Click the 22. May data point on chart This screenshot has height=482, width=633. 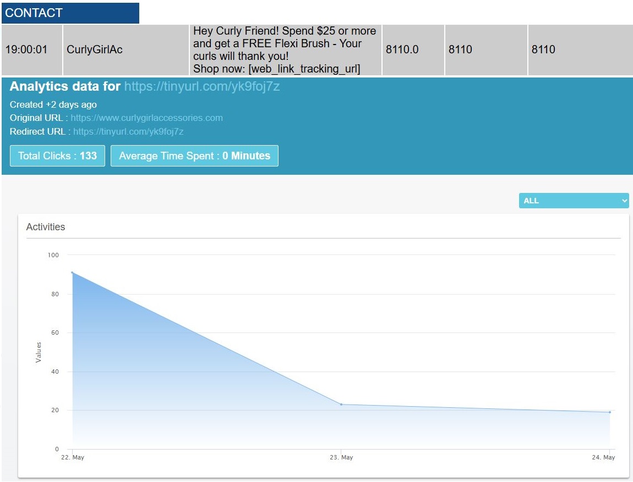(x=72, y=273)
